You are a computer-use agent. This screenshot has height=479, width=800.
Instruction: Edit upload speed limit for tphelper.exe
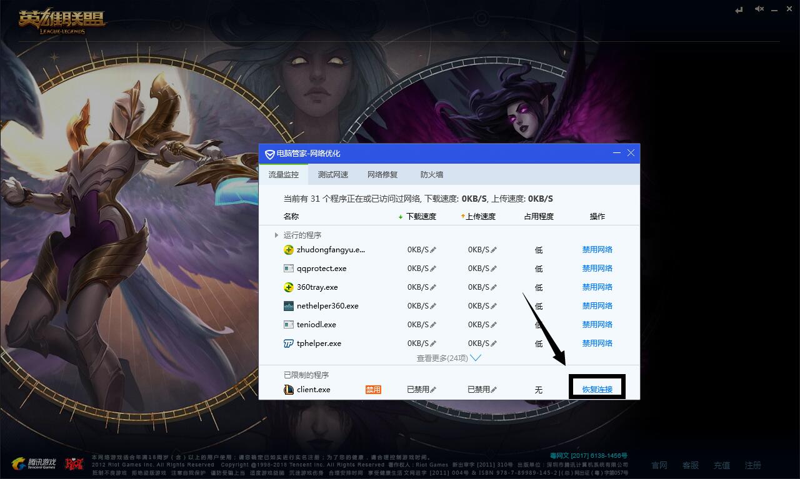tap(494, 343)
